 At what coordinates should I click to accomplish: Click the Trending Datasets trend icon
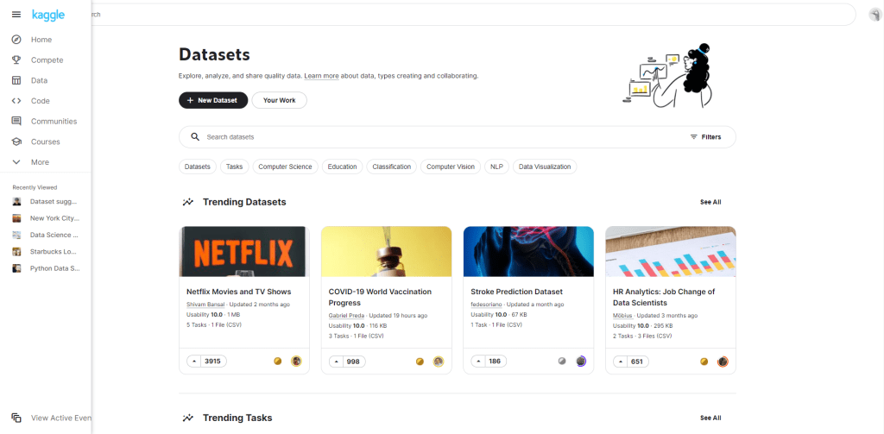(x=188, y=202)
